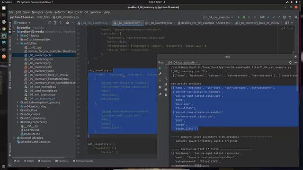This screenshot has height=170, width=303.
Task: Open the Refactor menu
Action: (60, 12)
